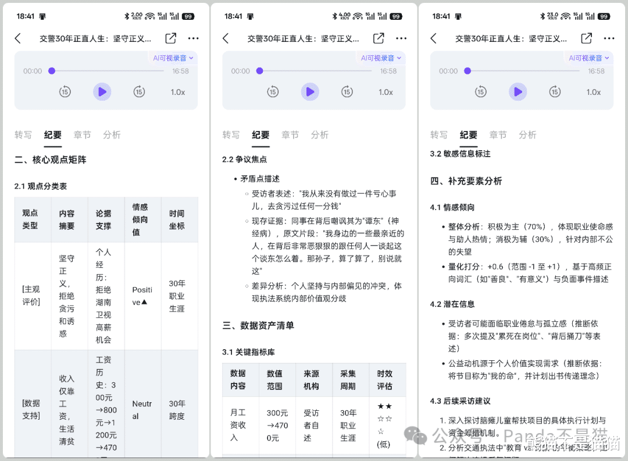628x461 pixels.
Task: Tap the 二、核心观点矩阵 heading
Action: (x=51, y=160)
